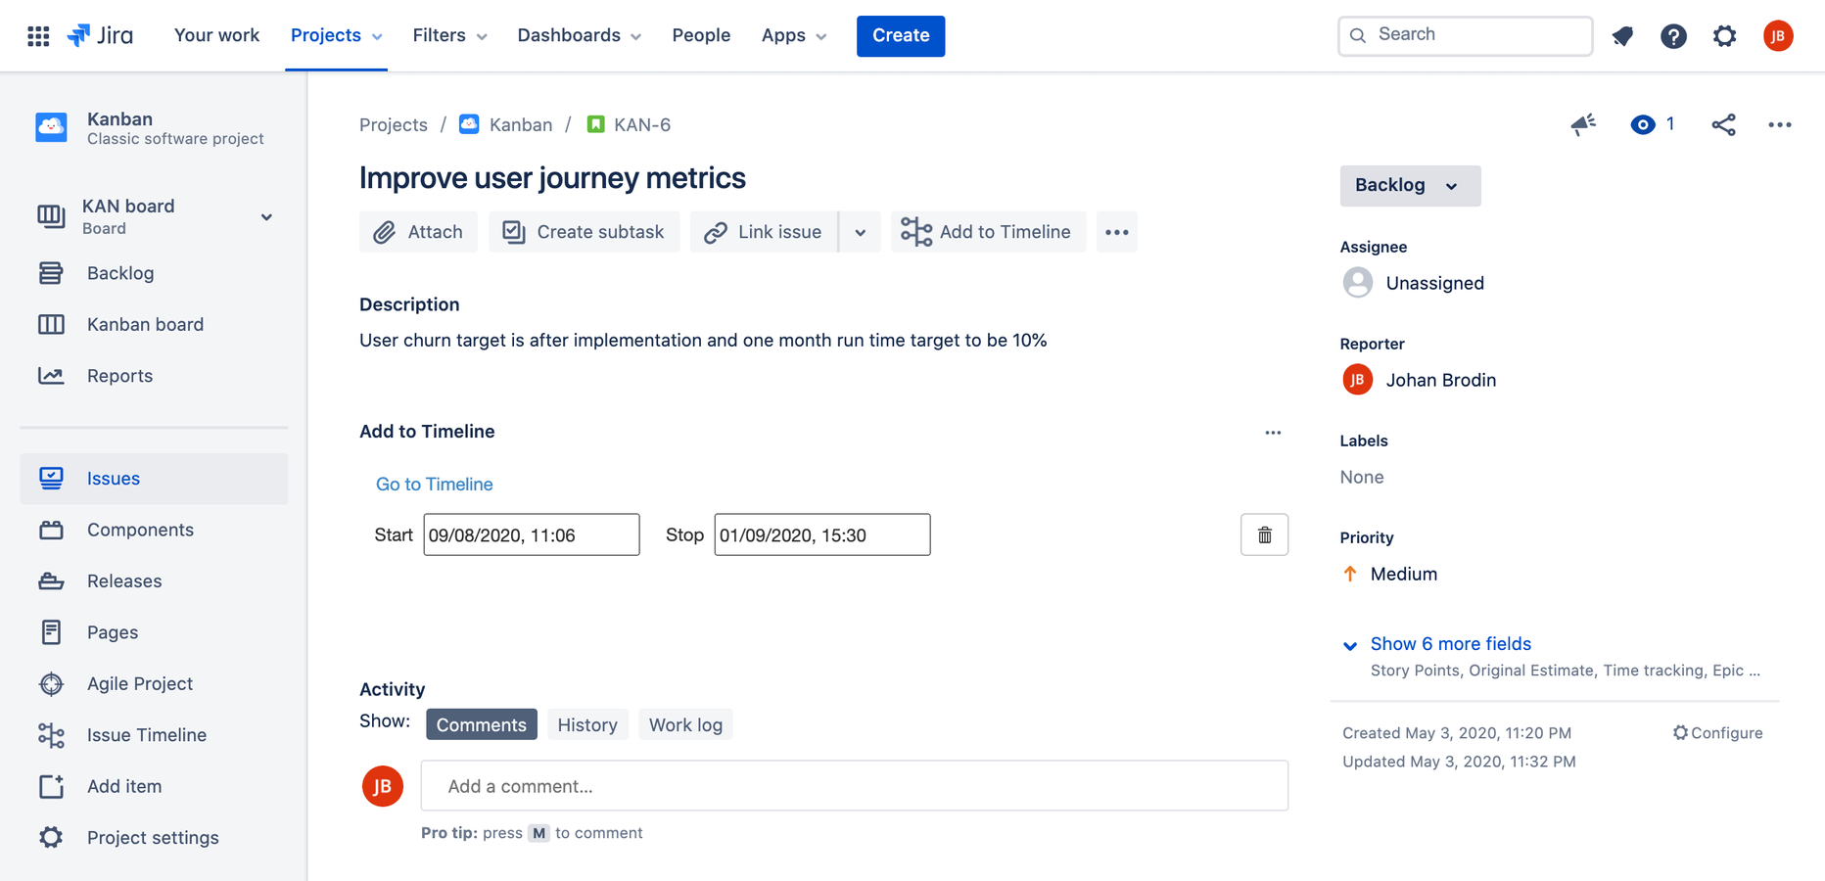Click the KAN-6 issue type icon

point(595,124)
